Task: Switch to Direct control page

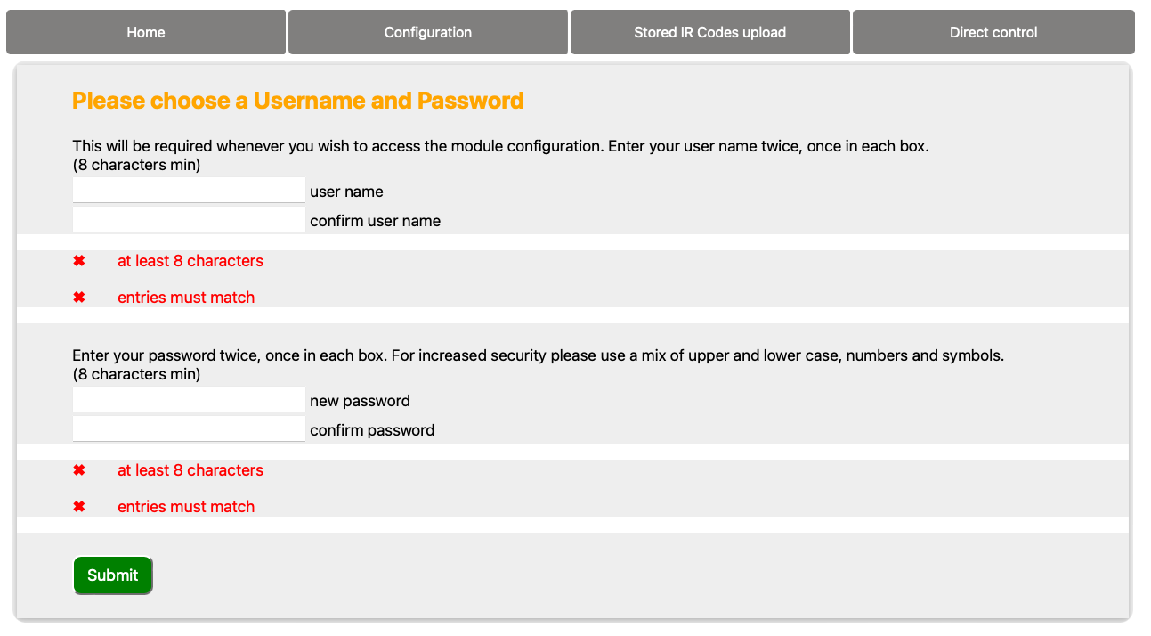Action: tap(993, 32)
